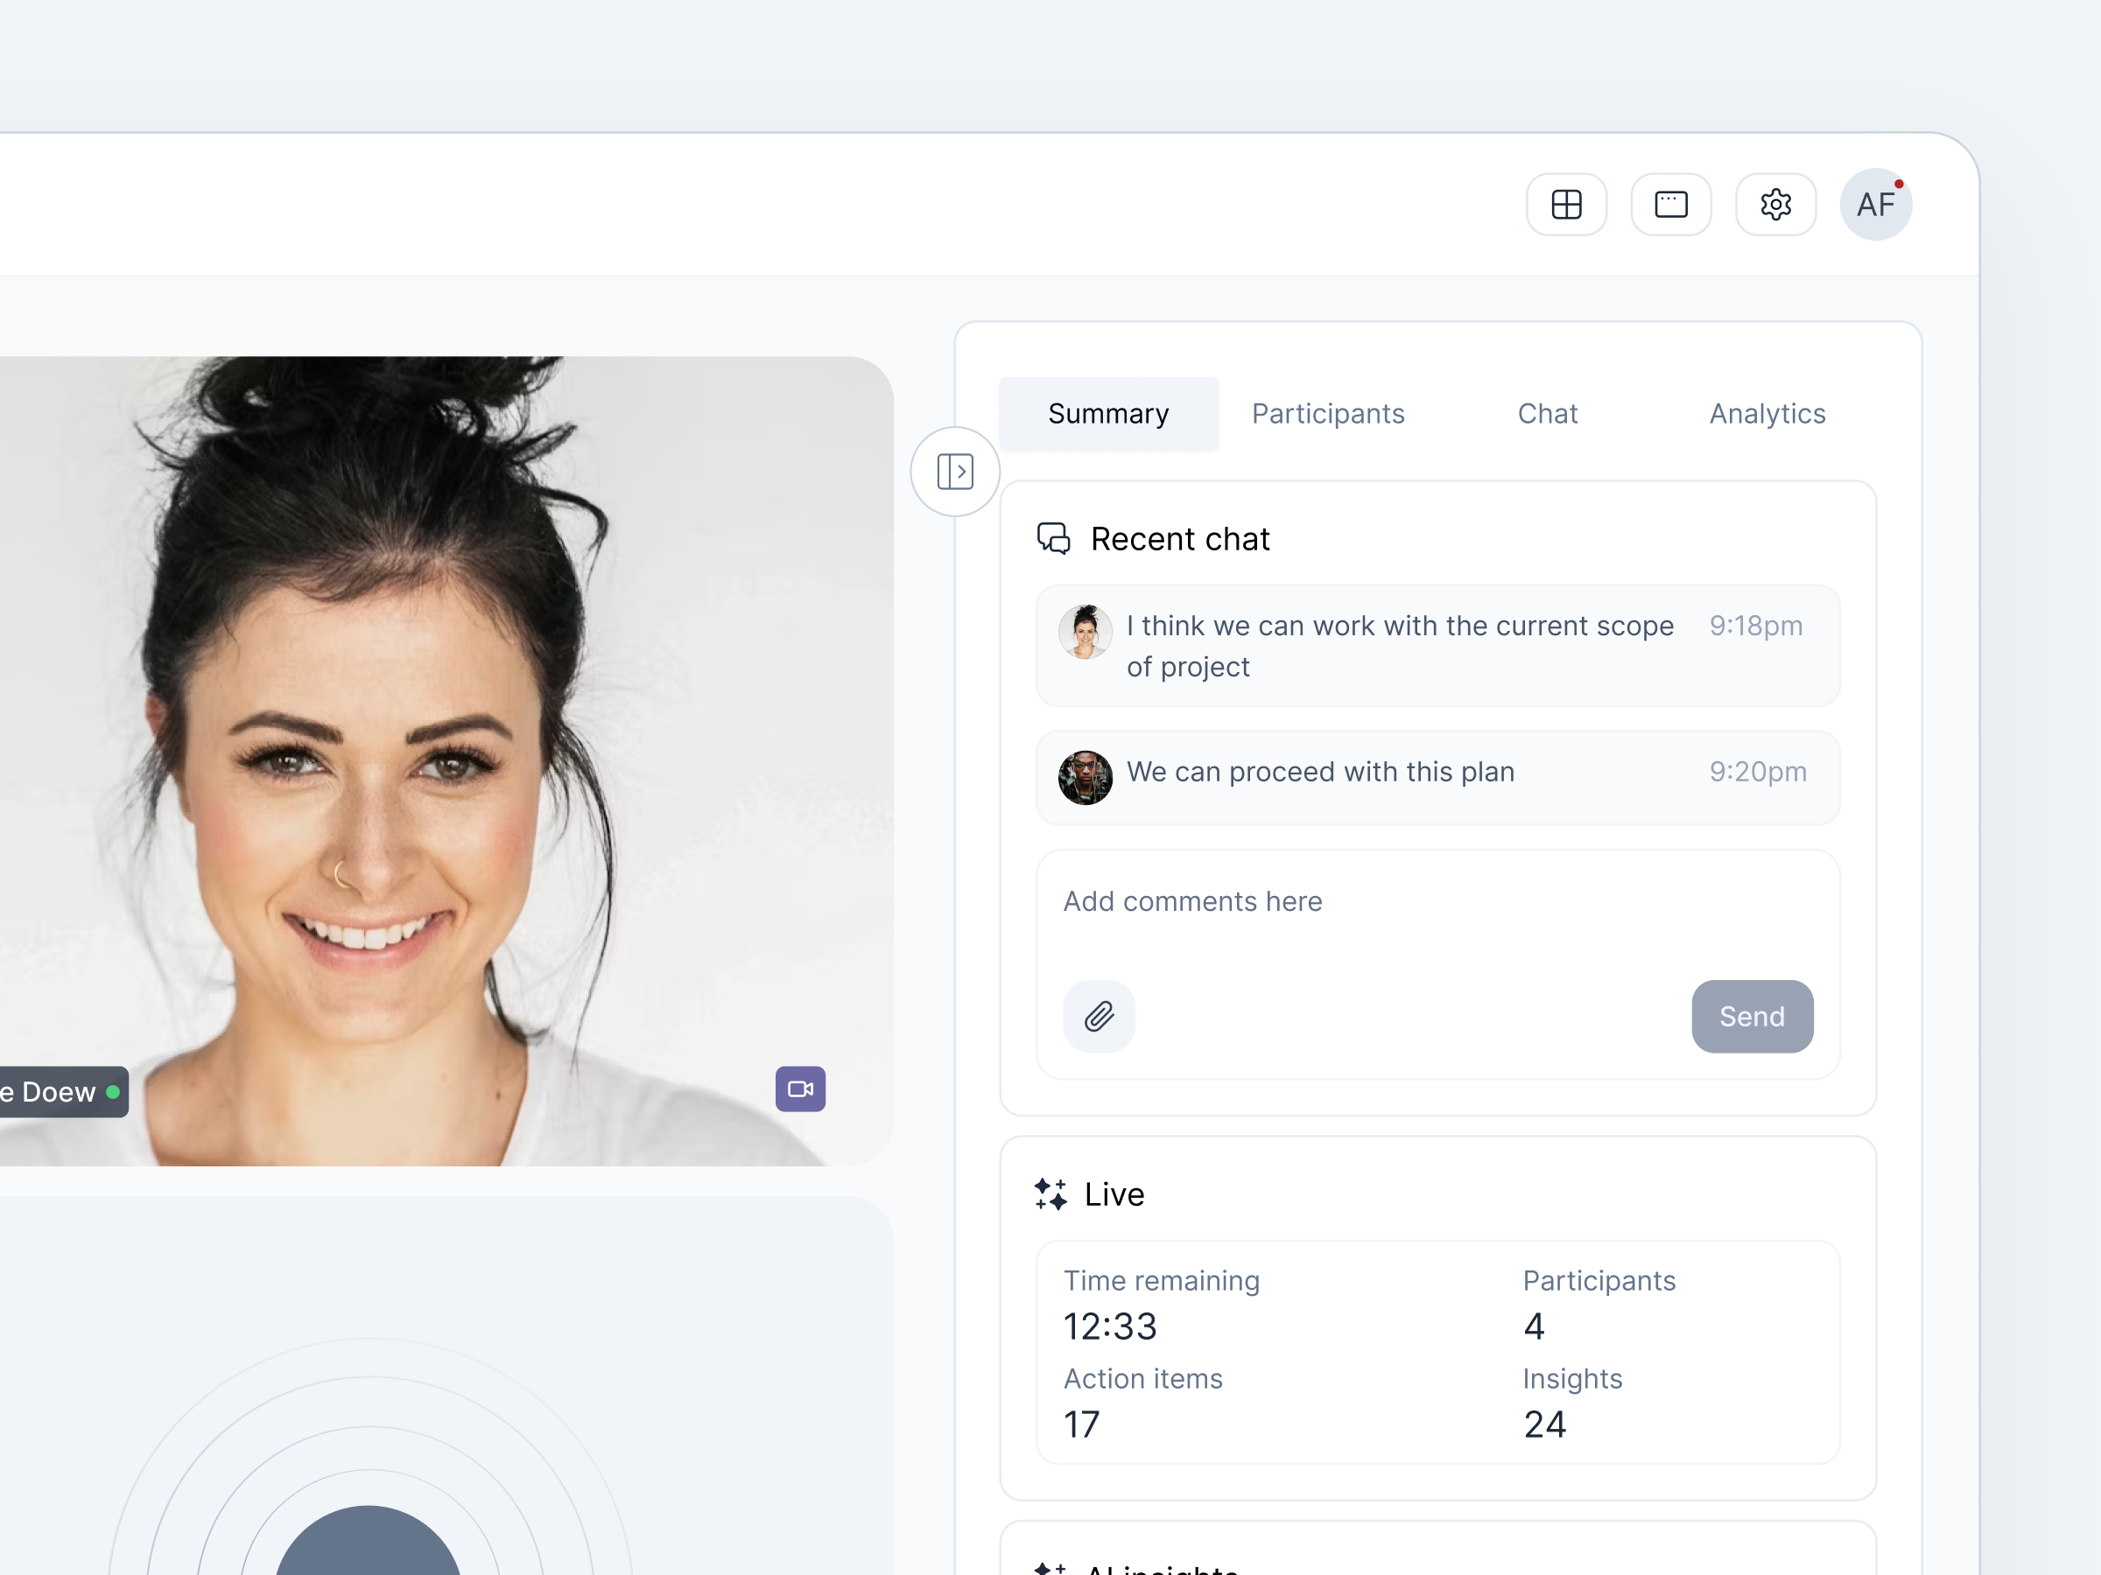Viewport: 2101px width, 1575px height.
Task: Attach a file using the paperclip icon
Action: click(x=1098, y=1017)
